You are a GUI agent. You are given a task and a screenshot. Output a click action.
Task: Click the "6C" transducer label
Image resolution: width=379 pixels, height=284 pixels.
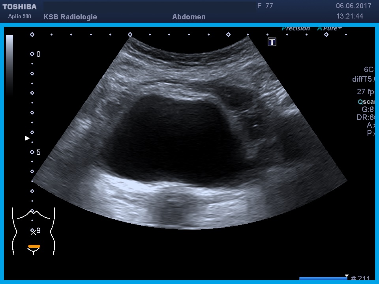coord(370,69)
